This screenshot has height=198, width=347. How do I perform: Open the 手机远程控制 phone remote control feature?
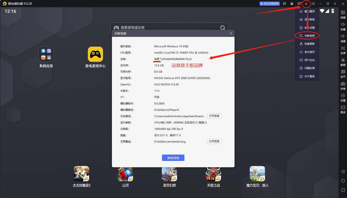pyautogui.click(x=270, y=4)
